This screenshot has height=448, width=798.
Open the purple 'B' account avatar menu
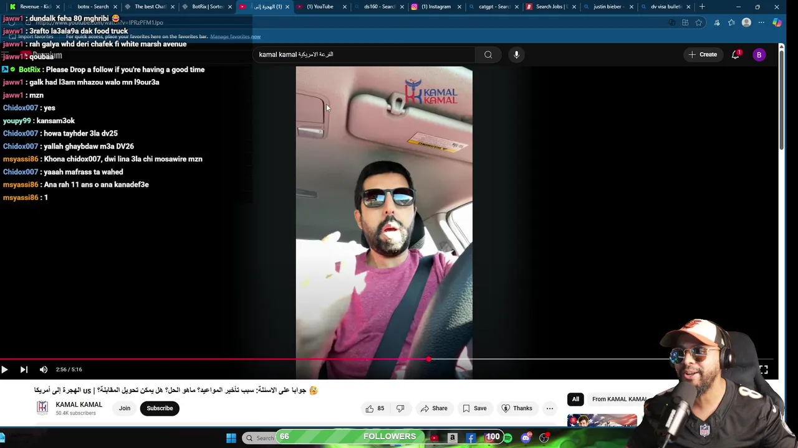point(759,55)
